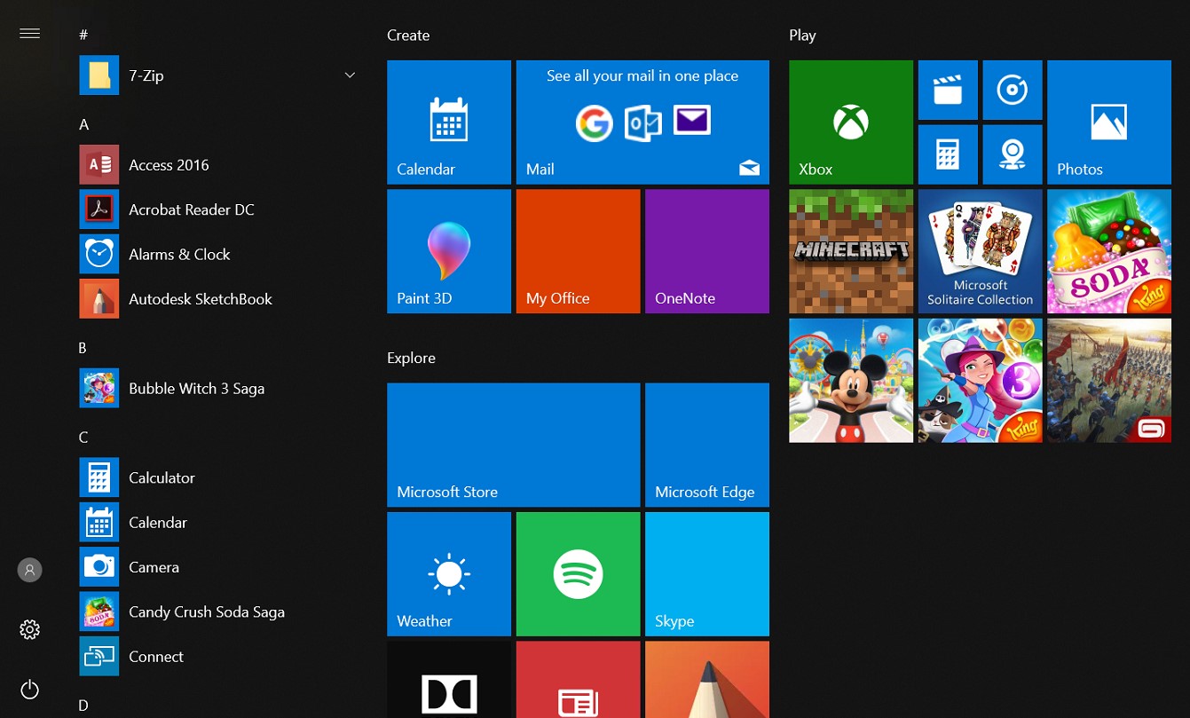The height and width of the screenshot is (718, 1190).
Task: Open the Maps webcam-pin small tile
Action: point(1013,154)
